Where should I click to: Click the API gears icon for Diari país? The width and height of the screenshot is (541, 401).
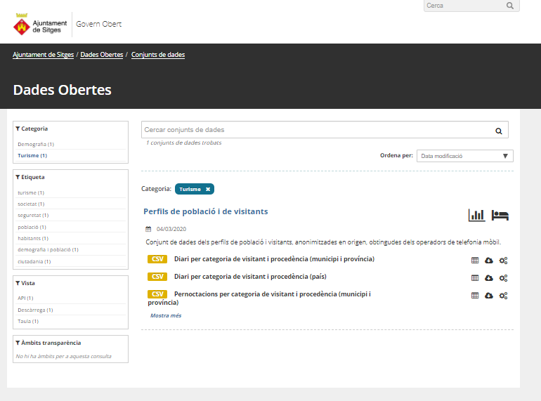click(x=503, y=278)
